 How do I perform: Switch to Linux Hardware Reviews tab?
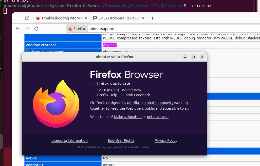[119, 18]
